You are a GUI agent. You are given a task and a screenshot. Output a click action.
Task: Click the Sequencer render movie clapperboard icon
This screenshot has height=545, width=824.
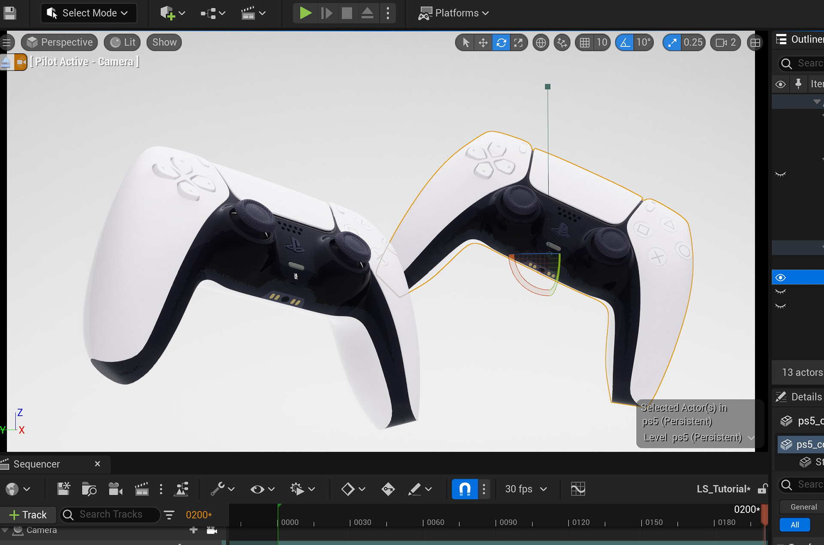(141, 489)
